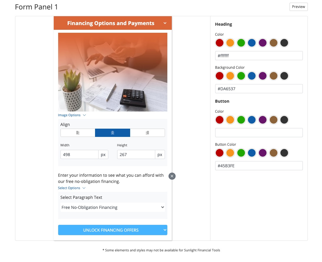Pick the blue Button Color swatch in the last row

tap(252, 153)
